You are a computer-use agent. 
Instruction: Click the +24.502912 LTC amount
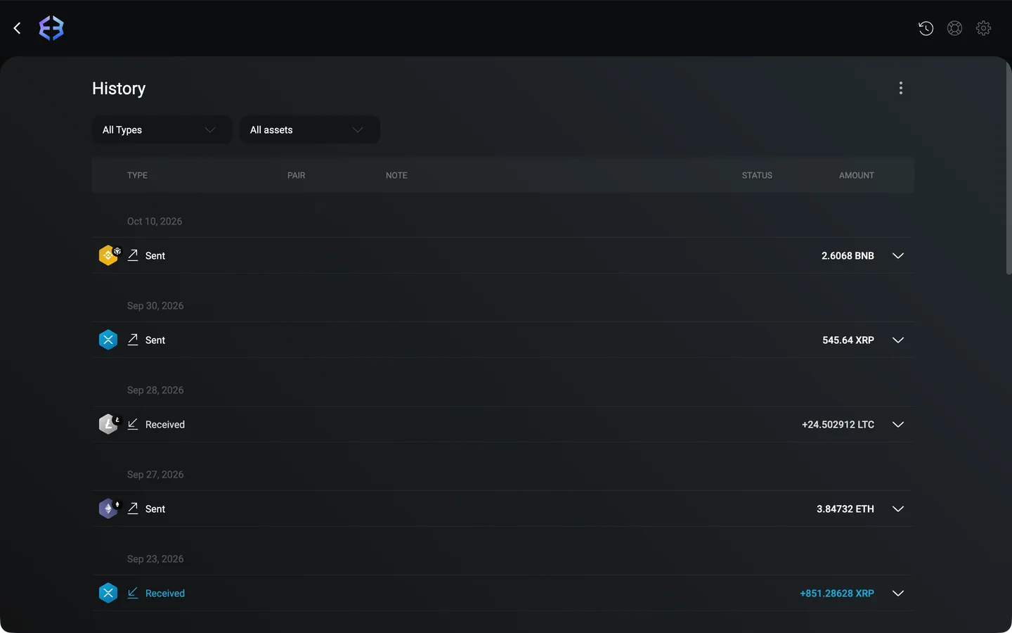(838, 424)
